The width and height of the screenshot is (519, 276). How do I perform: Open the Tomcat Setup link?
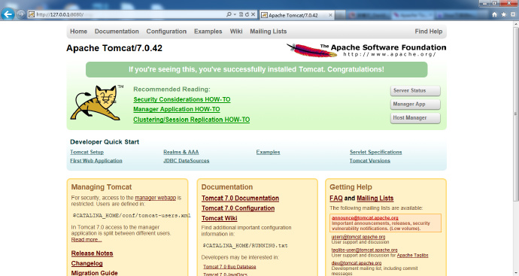[x=86, y=152]
